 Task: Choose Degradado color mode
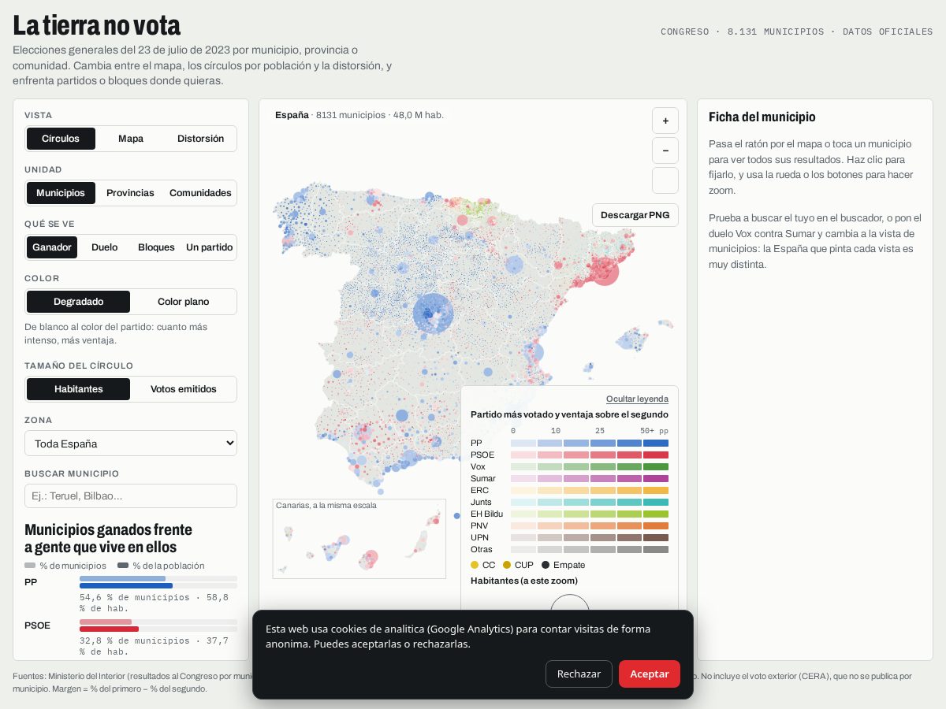79,302
